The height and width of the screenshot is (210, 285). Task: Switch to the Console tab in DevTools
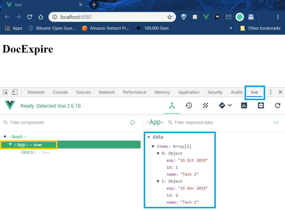pyautogui.click(x=60, y=92)
